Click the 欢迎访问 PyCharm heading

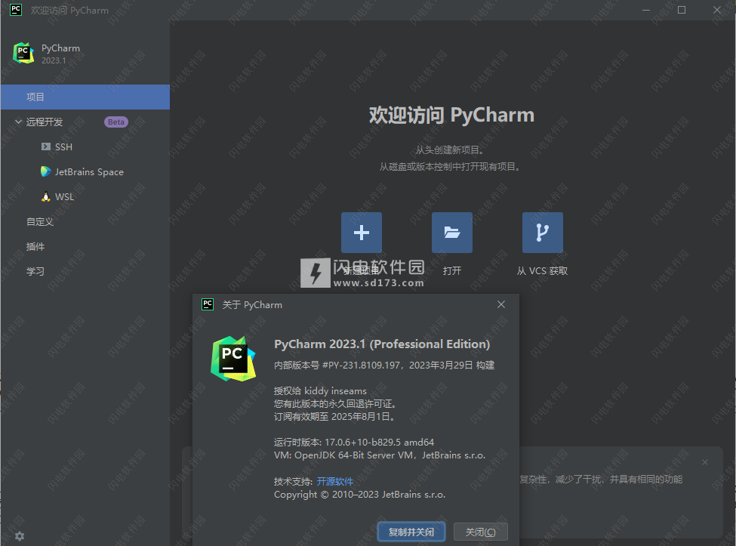point(451,115)
